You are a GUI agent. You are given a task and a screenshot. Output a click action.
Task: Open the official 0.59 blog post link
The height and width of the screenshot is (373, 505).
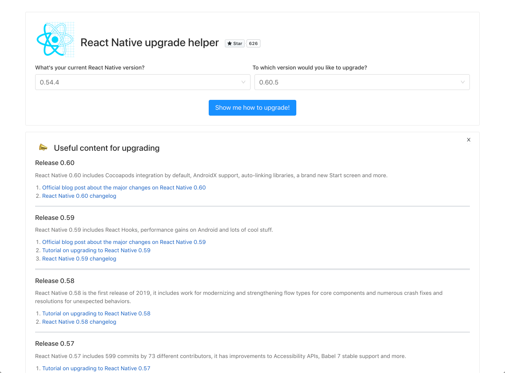[x=124, y=242]
